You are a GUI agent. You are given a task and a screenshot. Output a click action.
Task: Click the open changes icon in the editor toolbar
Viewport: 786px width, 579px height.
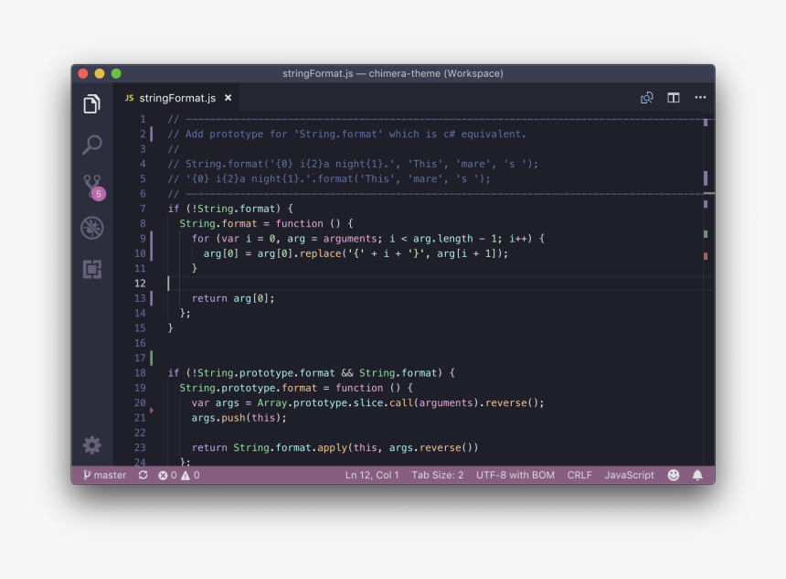tap(647, 98)
